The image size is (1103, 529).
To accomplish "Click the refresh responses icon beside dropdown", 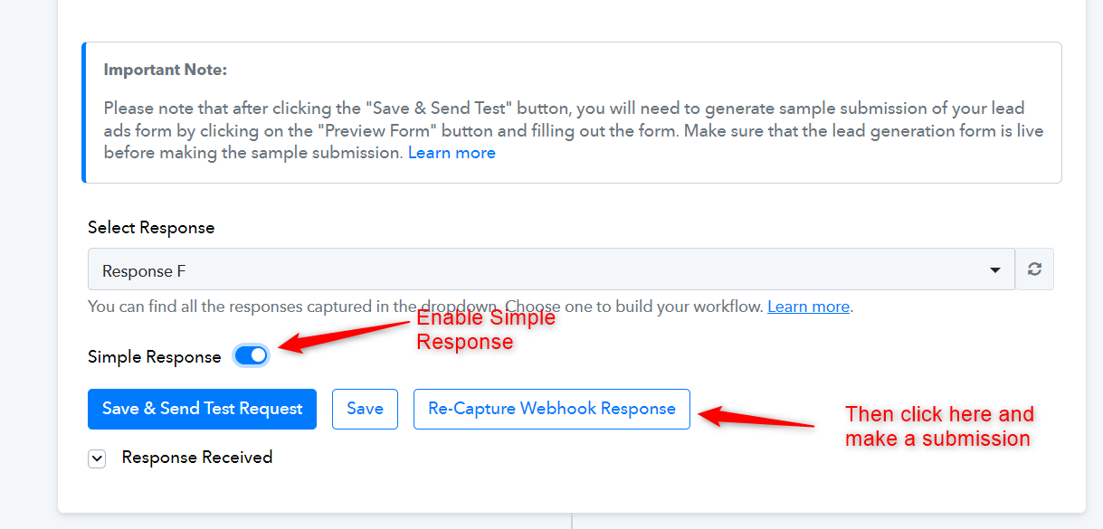I will pos(1035,269).
